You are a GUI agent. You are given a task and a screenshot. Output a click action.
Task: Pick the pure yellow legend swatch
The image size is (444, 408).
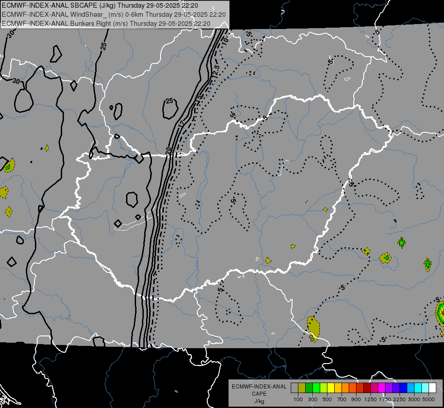pos(331,388)
